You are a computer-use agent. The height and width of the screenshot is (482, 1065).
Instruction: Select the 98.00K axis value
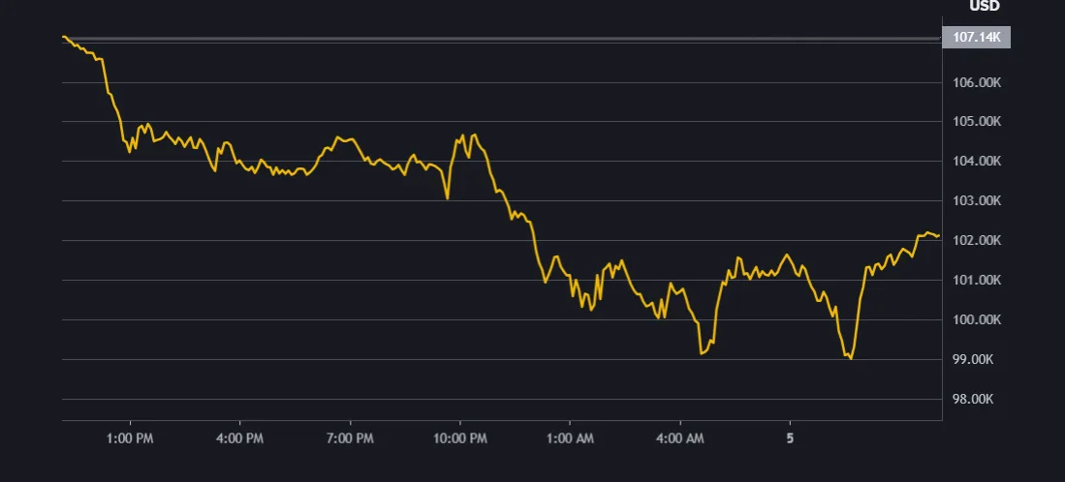[x=973, y=400]
